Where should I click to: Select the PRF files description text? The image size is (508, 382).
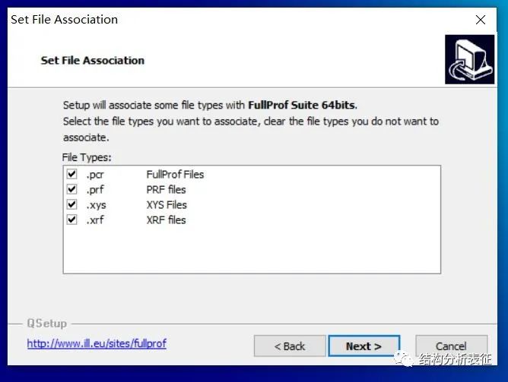coord(166,190)
